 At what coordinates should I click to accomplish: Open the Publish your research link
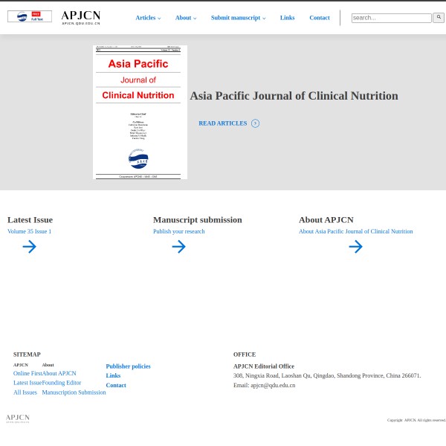coord(178,231)
